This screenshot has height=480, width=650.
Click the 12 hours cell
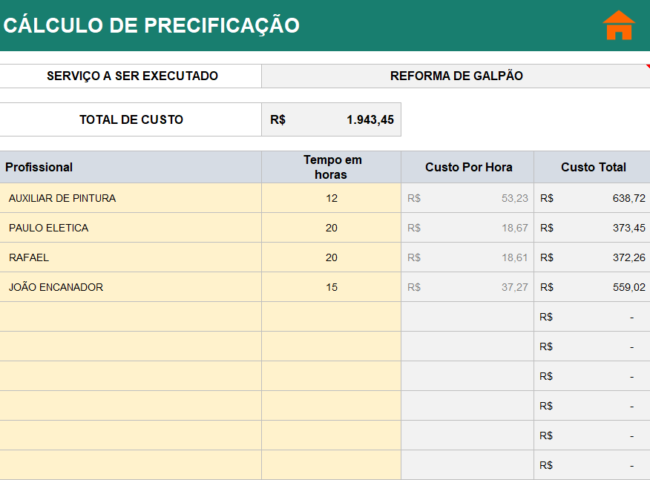click(331, 198)
